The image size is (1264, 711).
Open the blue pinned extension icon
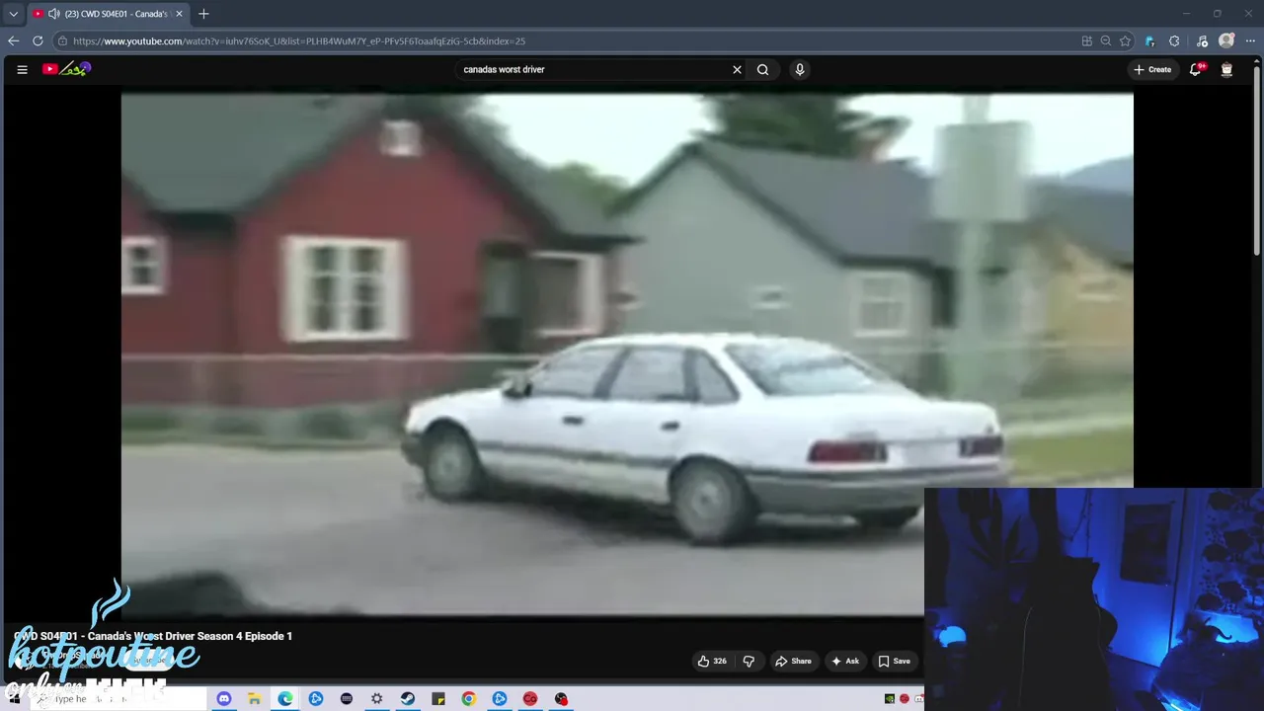1149,41
